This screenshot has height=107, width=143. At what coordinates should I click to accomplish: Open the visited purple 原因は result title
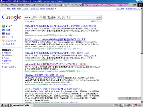click(x=57, y=64)
